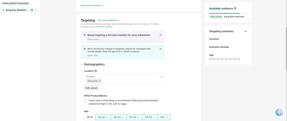Click the Bulk upload button
Image resolution: width=287 pixels, height=121 pixels.
click(91, 88)
